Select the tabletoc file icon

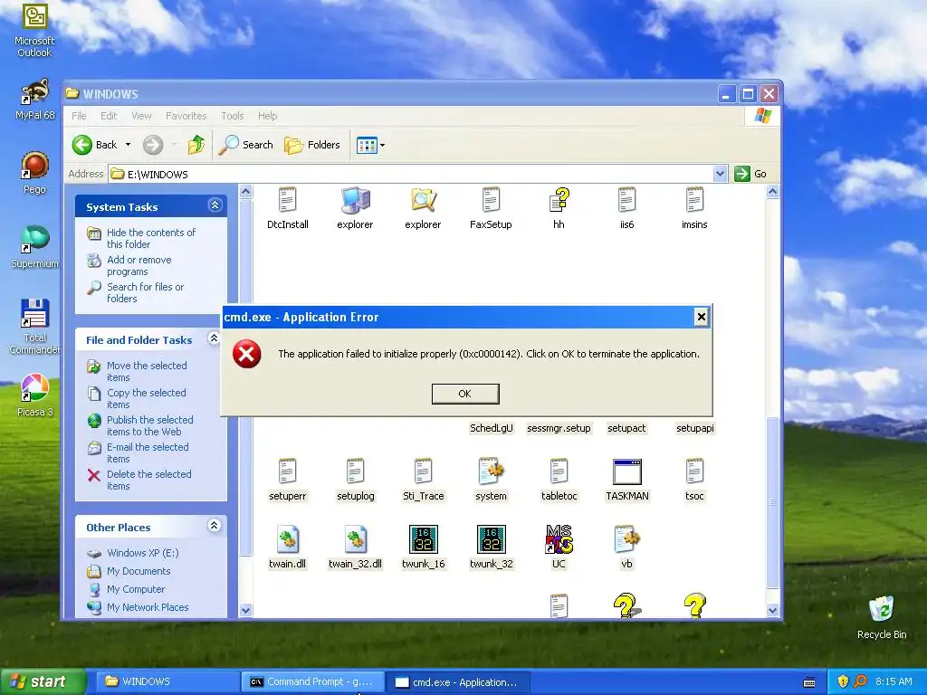(x=559, y=471)
